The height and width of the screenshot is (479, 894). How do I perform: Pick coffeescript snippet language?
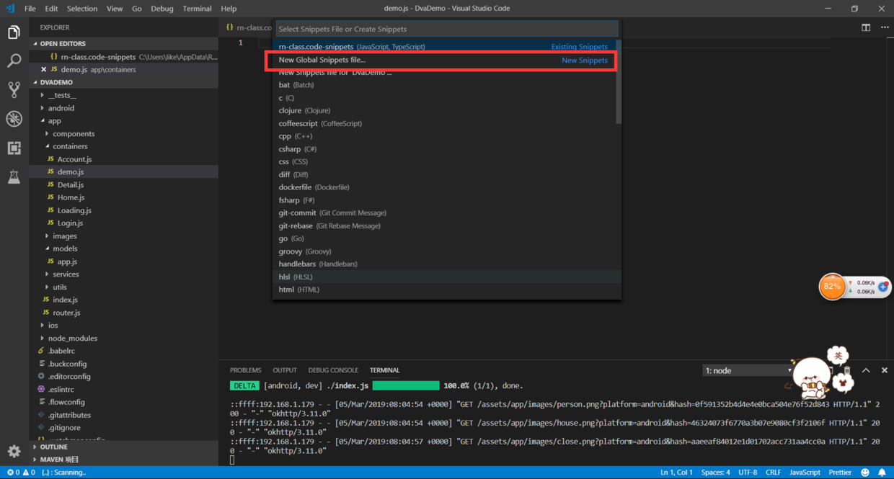[x=443, y=123]
